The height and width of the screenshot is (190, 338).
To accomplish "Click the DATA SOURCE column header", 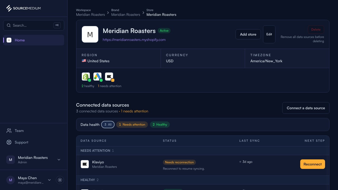I will coord(93,141).
